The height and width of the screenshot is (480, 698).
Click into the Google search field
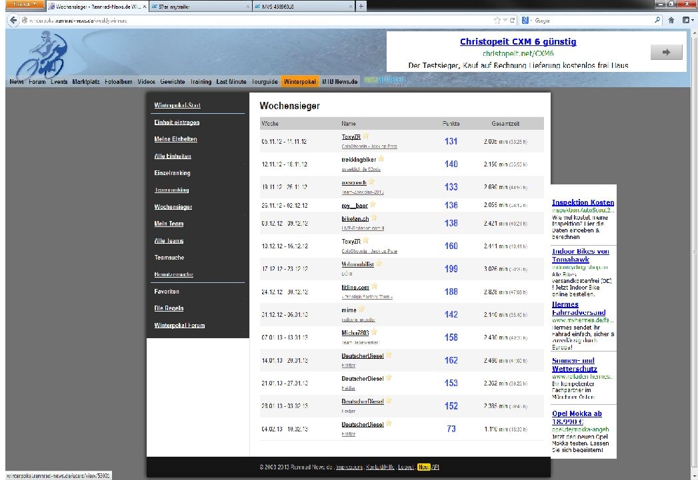(587, 20)
